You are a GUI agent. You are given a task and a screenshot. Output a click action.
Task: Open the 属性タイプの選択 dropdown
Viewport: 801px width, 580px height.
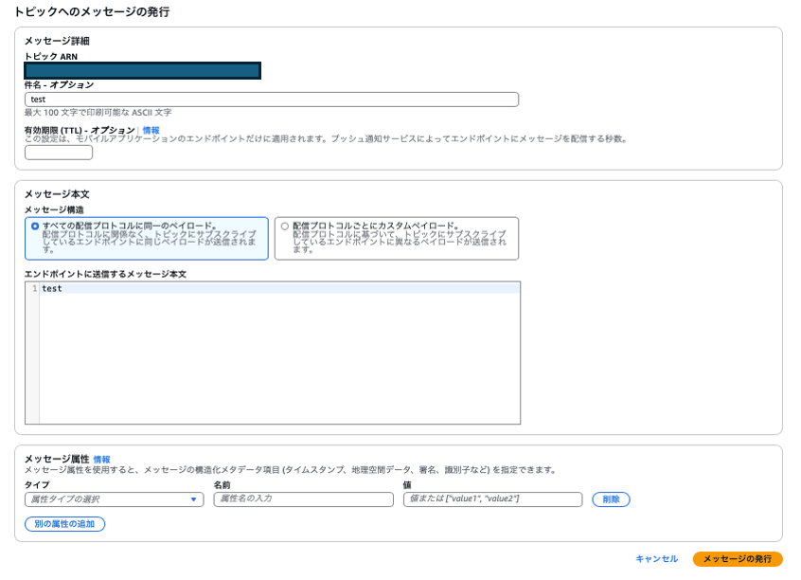pyautogui.click(x=109, y=499)
